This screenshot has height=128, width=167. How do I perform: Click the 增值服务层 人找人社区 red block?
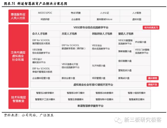point(18,16)
